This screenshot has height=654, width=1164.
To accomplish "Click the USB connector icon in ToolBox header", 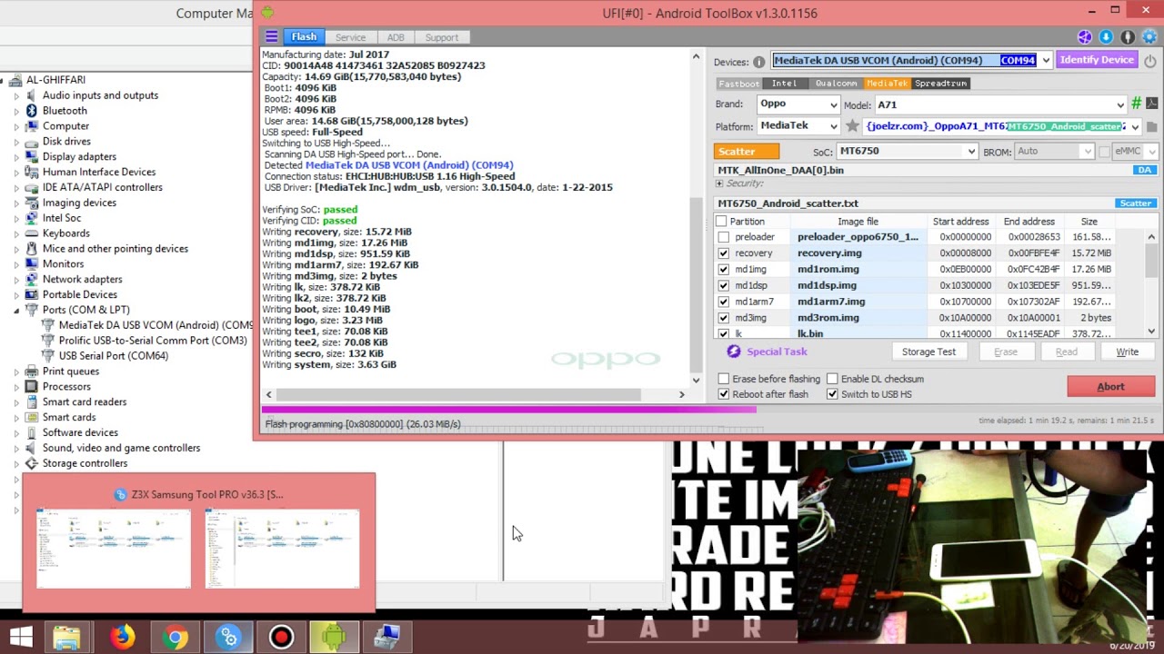I will pyautogui.click(x=1128, y=37).
